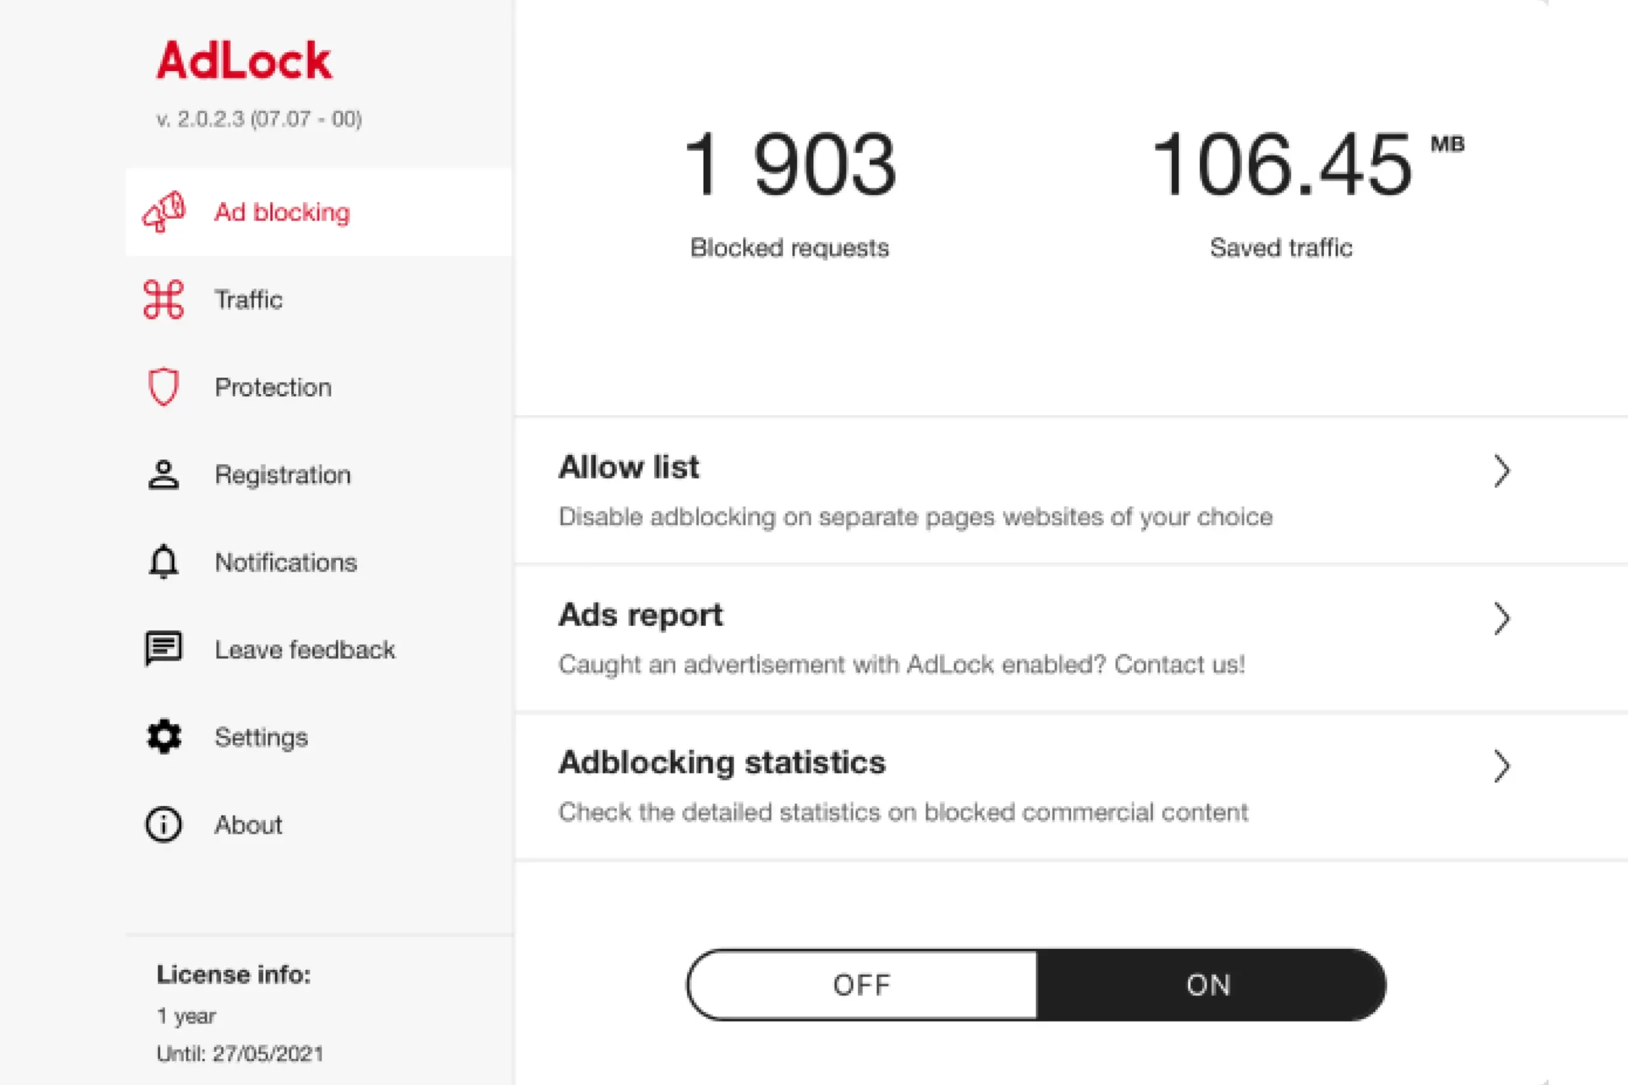Expand the Adblocking statistics chevron
Viewport: 1628px width, 1085px height.
pos(1501,767)
